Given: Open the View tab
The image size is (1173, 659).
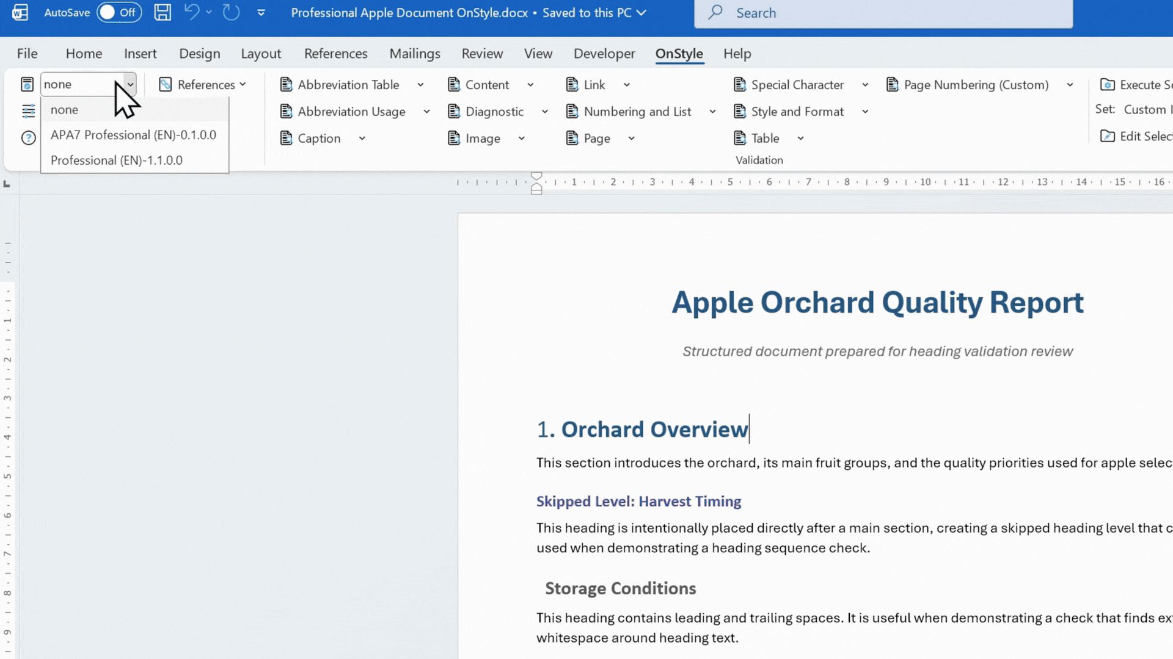Looking at the screenshot, I should (538, 54).
